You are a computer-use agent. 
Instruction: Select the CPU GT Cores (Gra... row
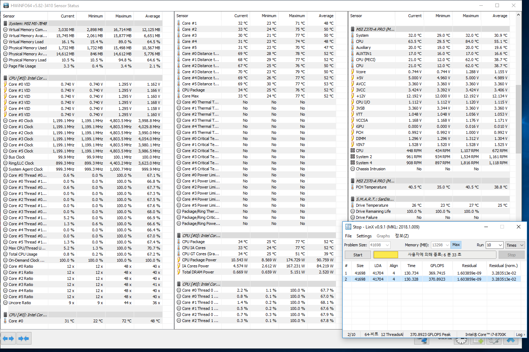pyautogui.click(x=256, y=254)
